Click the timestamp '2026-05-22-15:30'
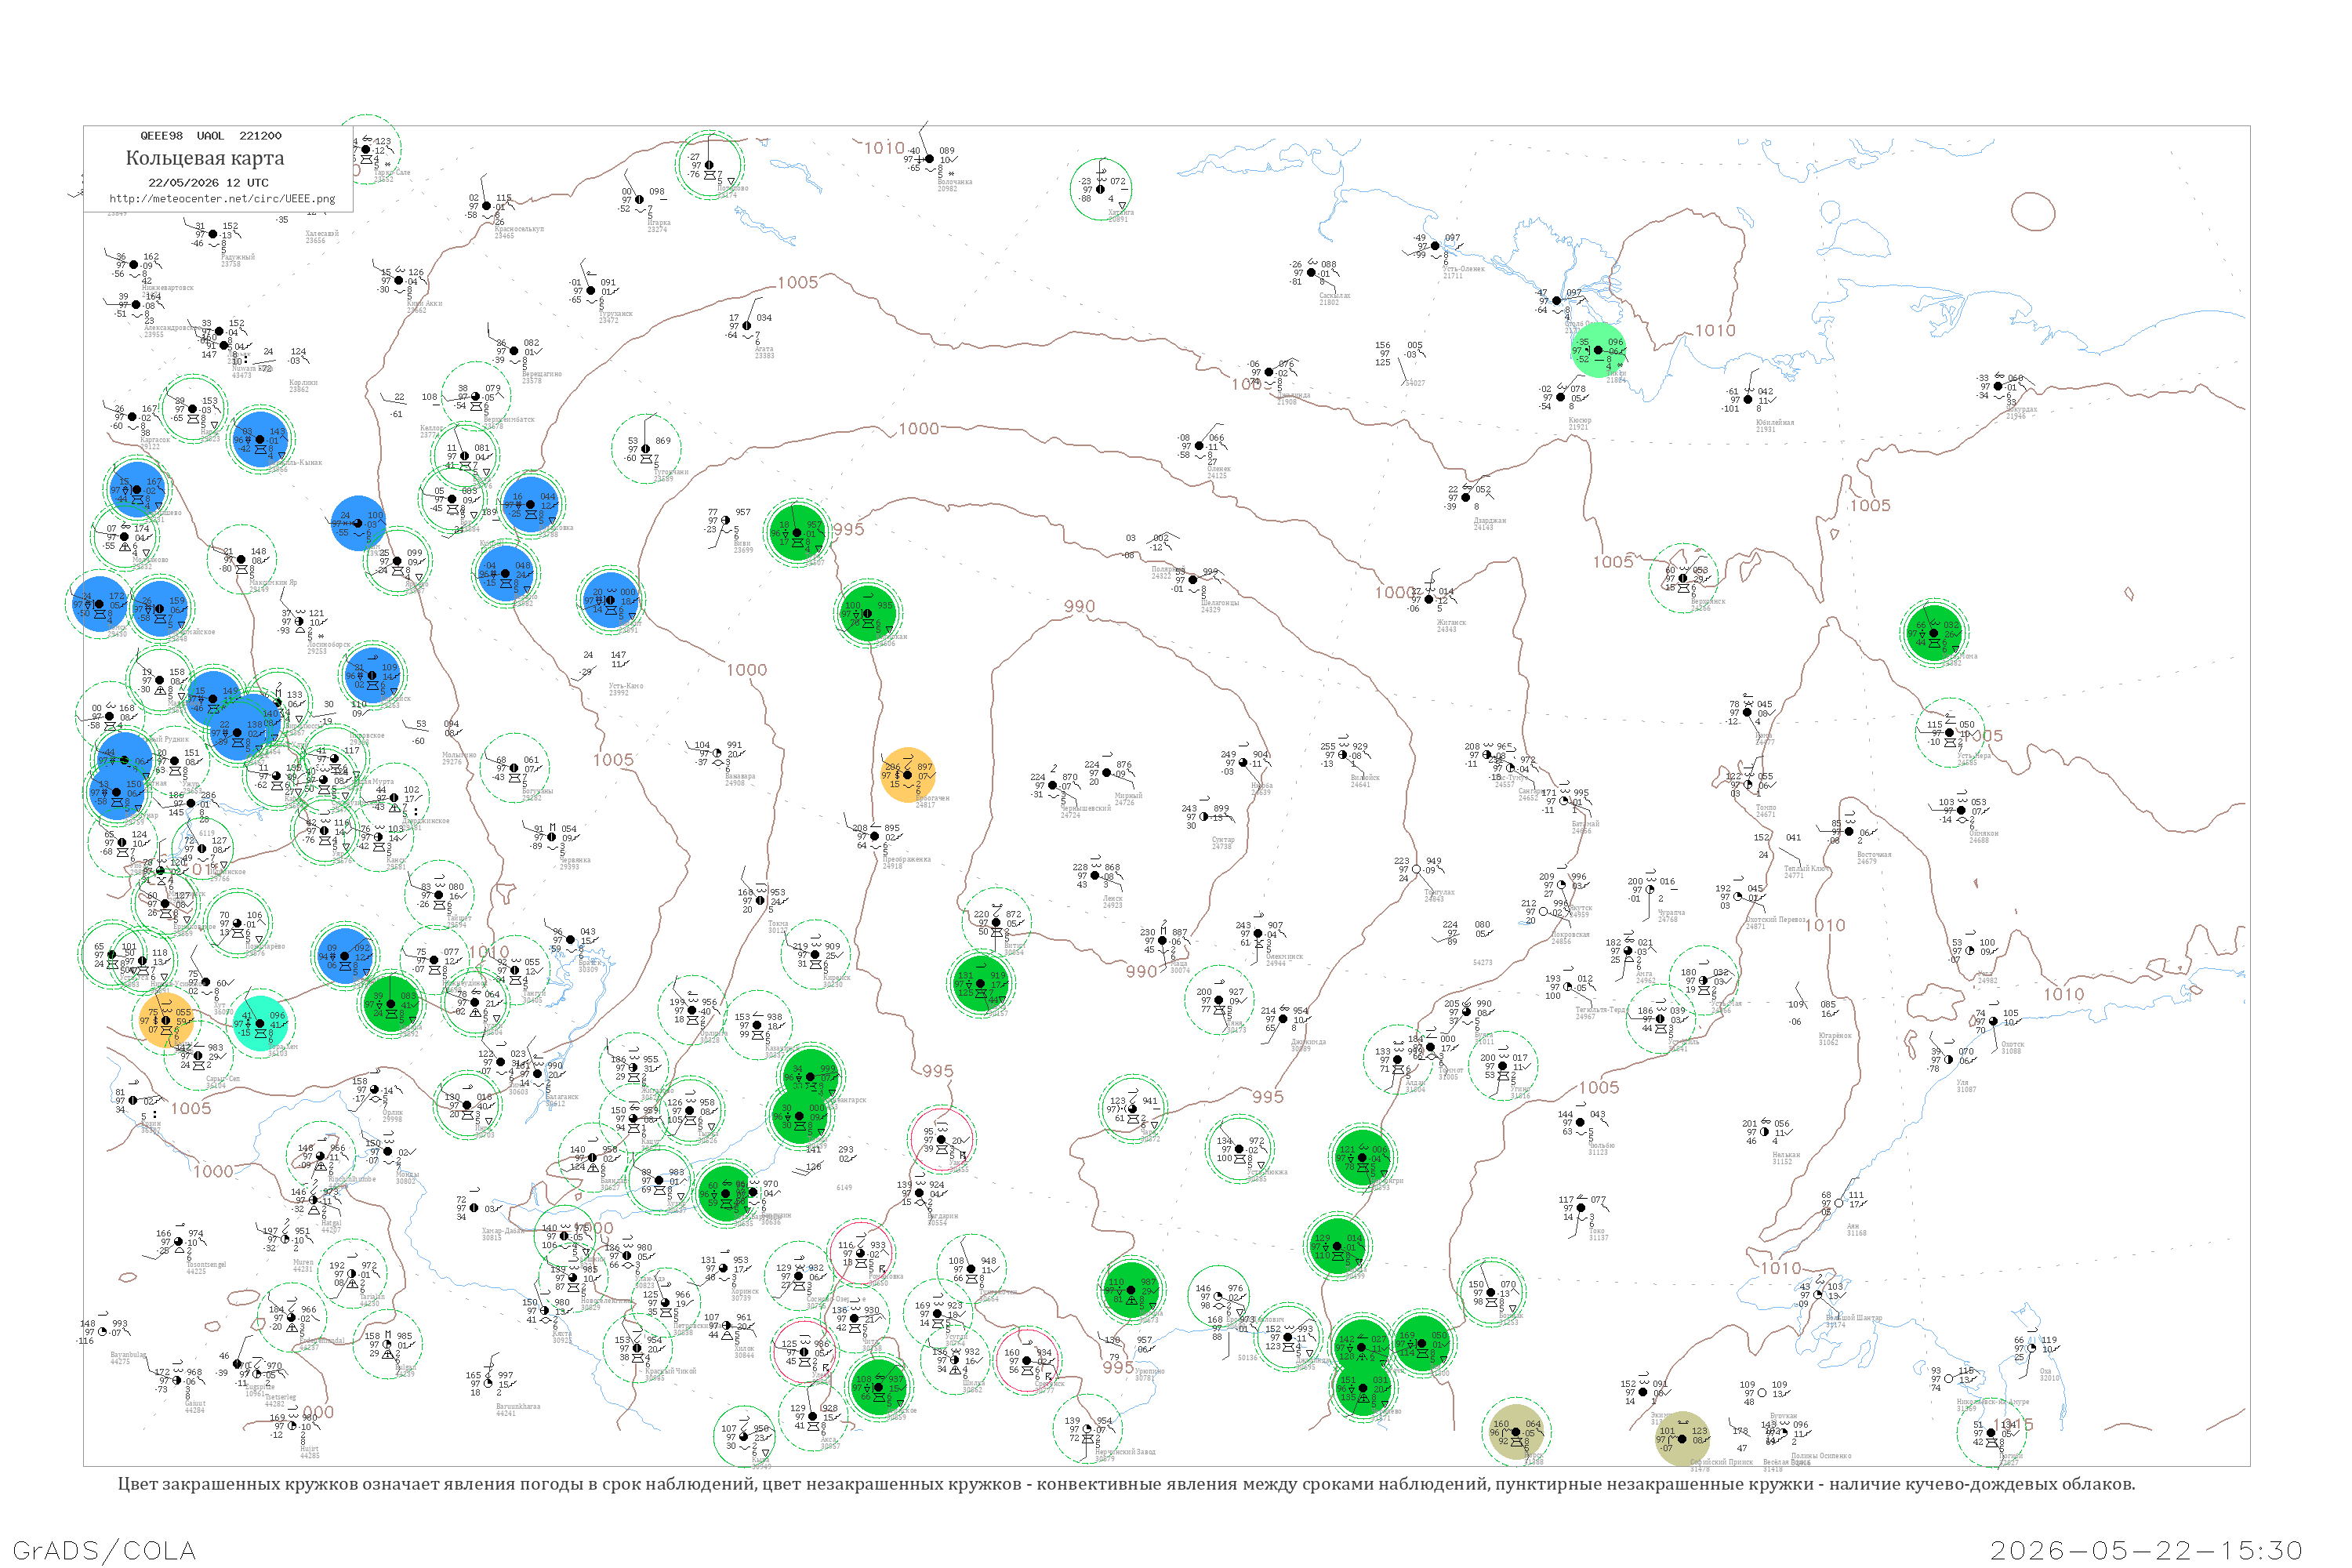 click(x=2146, y=1550)
